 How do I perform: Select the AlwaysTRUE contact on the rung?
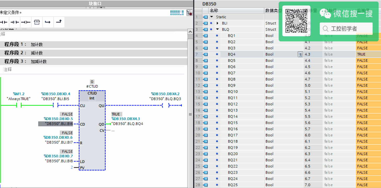click(19, 105)
